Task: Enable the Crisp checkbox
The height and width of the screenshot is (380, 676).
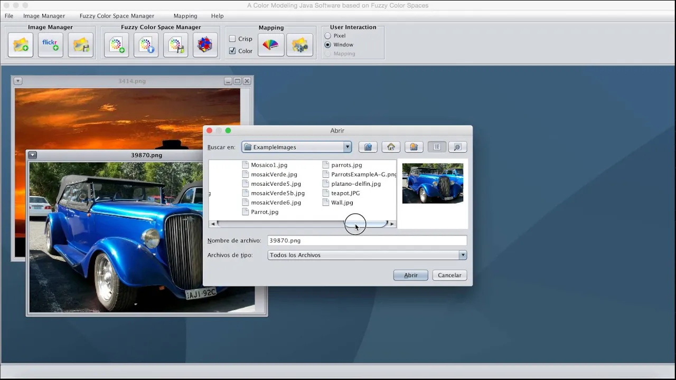Action: click(x=232, y=39)
